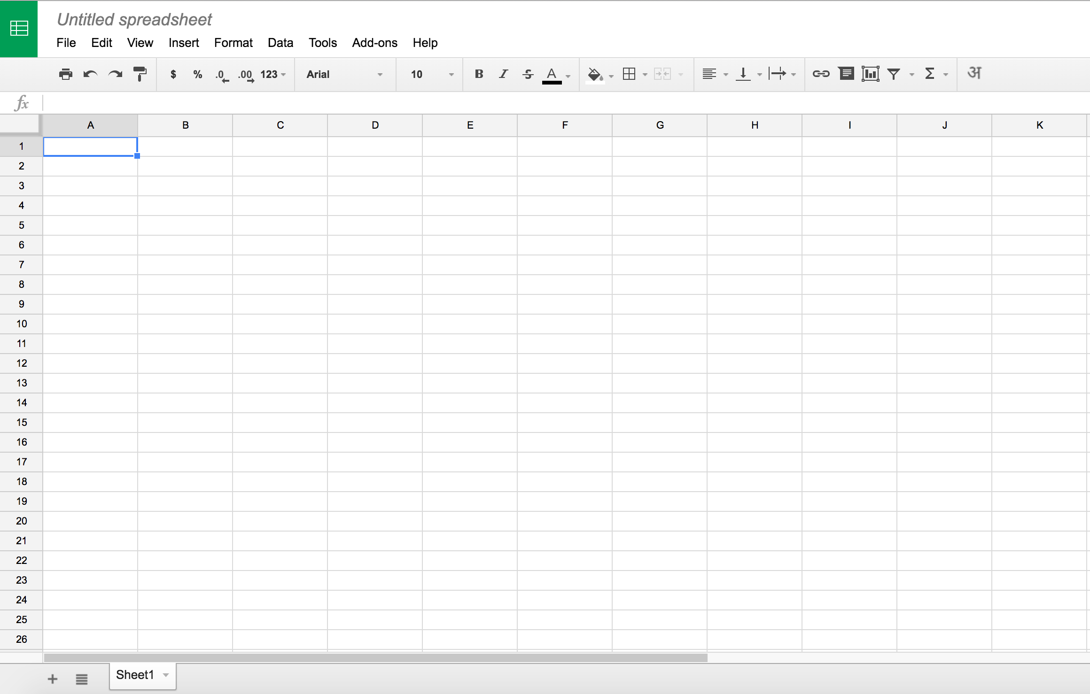Toggle italic formatting
This screenshot has height=694, width=1090.
click(503, 74)
